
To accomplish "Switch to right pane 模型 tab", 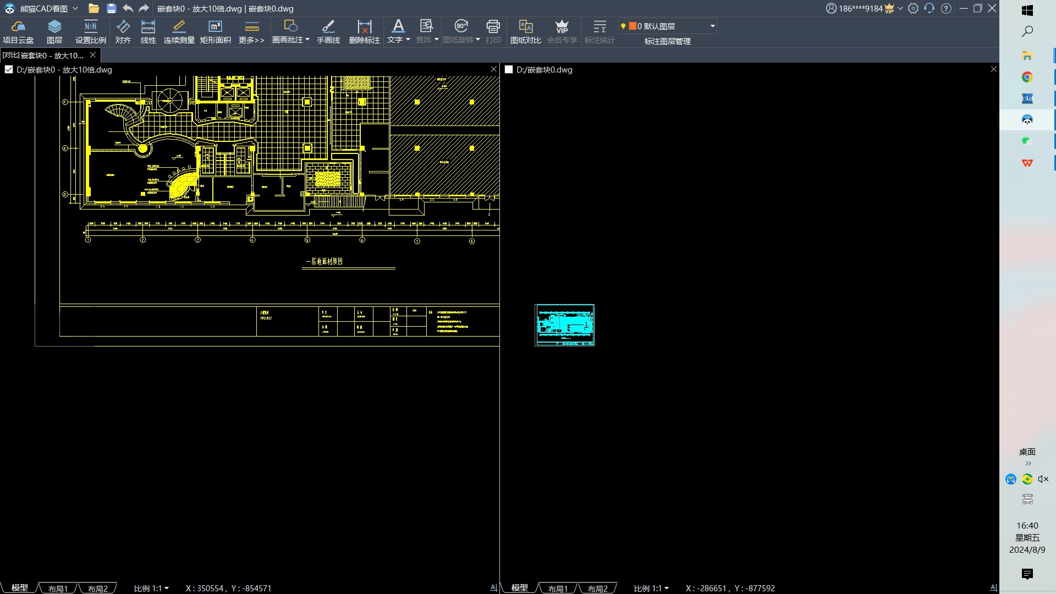I will [520, 587].
